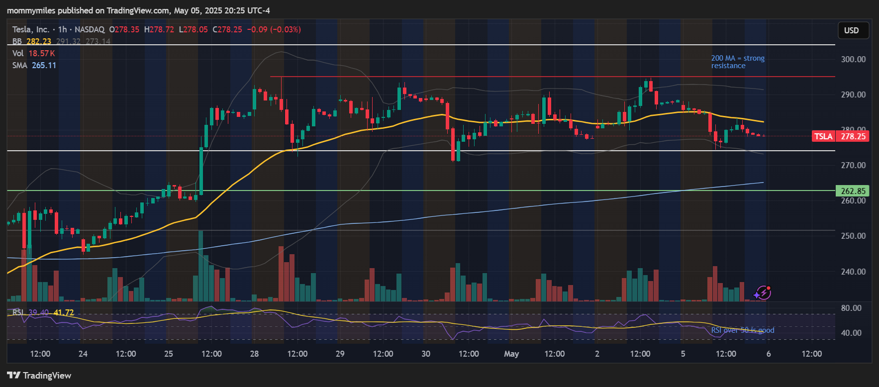Click the 'RSI over 50 is good' note
The image size is (879, 387).
(743, 330)
